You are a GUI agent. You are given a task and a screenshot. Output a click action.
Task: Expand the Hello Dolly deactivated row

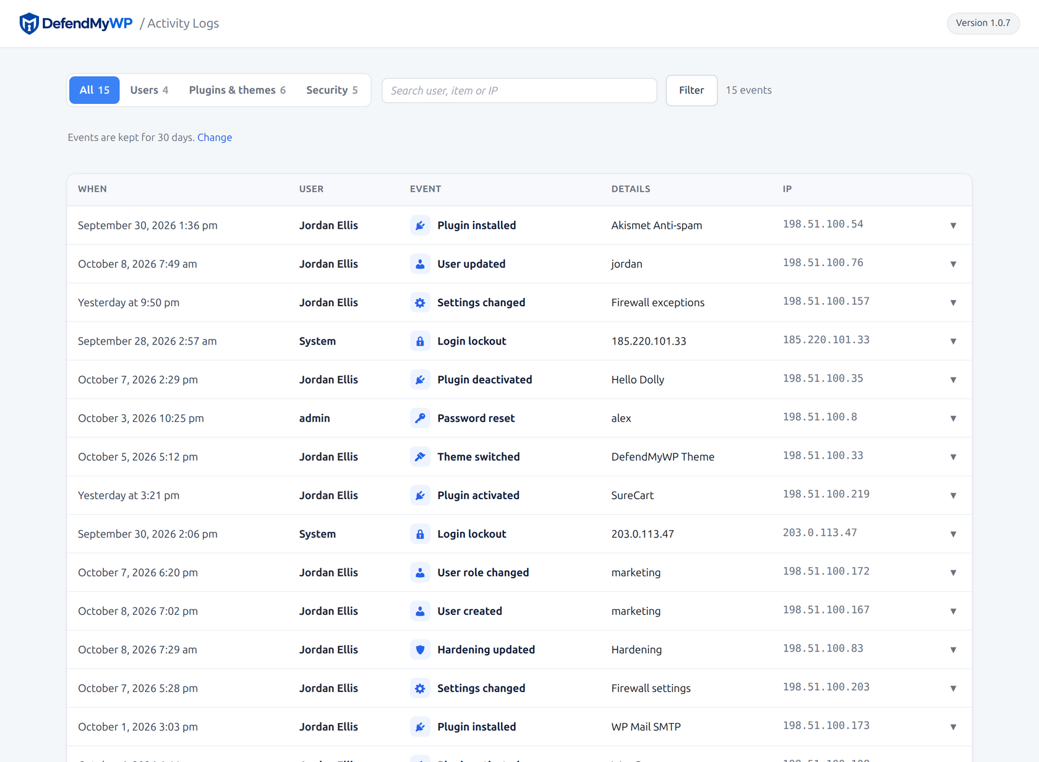(x=953, y=380)
